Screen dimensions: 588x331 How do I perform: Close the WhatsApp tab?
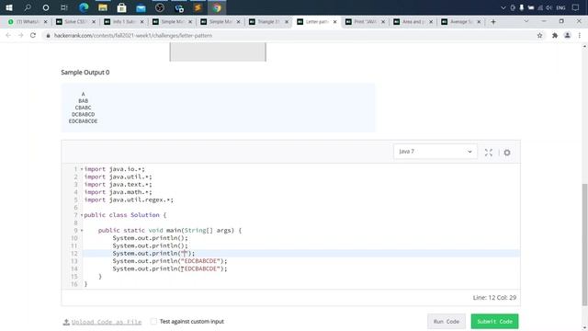click(45, 22)
